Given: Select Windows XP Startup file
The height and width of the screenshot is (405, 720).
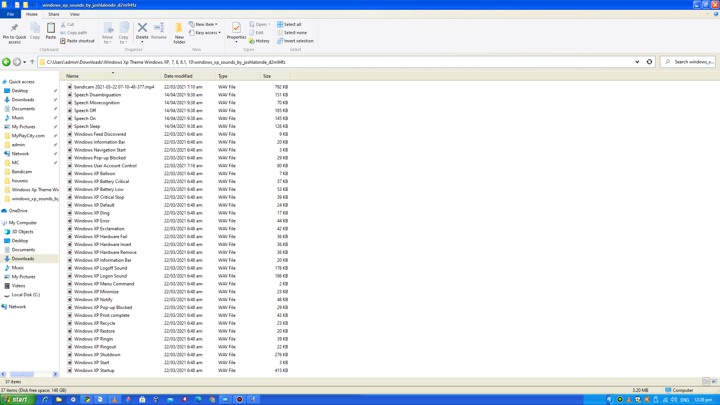Looking at the screenshot, I should 94,370.
